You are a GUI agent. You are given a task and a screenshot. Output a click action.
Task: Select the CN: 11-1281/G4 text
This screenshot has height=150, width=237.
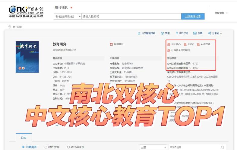pos(62,77)
